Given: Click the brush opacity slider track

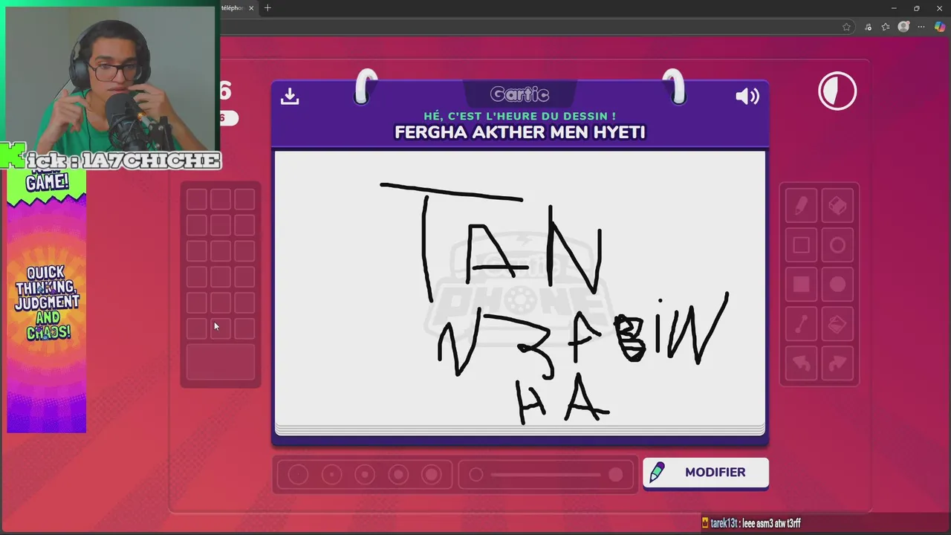Looking at the screenshot, I should [546, 475].
